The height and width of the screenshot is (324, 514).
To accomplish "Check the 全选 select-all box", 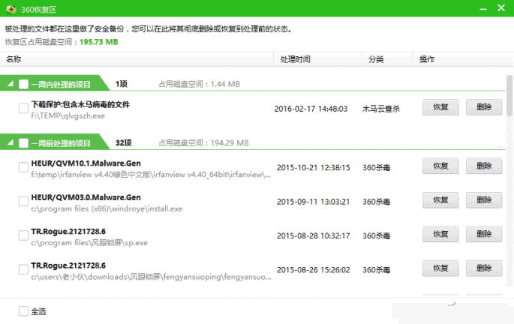I will (x=24, y=310).
